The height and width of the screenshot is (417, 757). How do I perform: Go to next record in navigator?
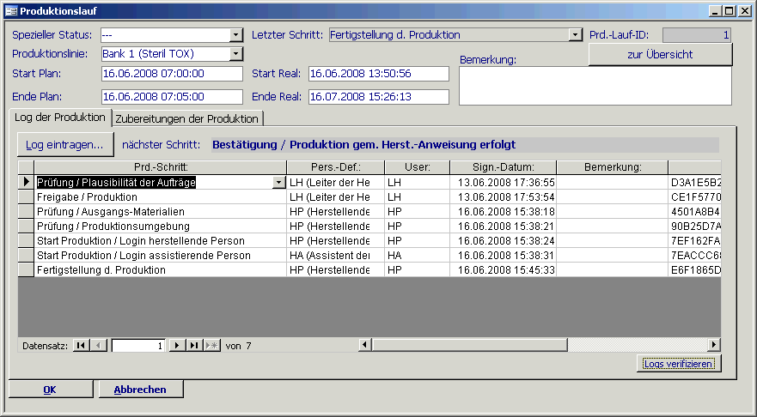tap(177, 345)
